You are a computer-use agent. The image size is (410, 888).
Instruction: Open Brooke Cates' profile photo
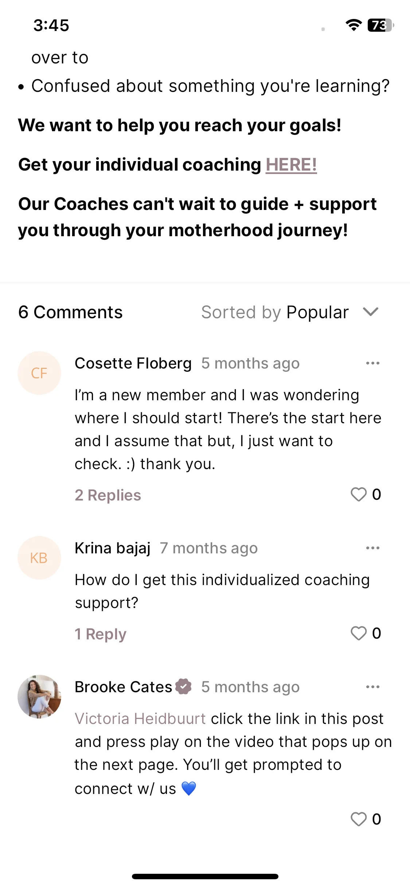(x=39, y=697)
